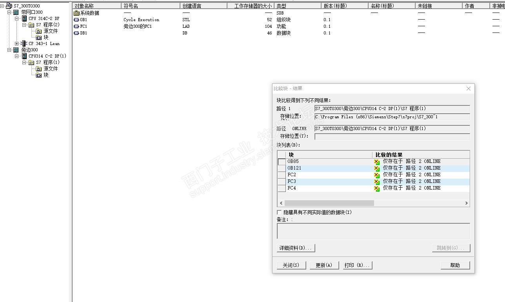Collapse the S7_300TO300 project tree node

tap(2, 6)
